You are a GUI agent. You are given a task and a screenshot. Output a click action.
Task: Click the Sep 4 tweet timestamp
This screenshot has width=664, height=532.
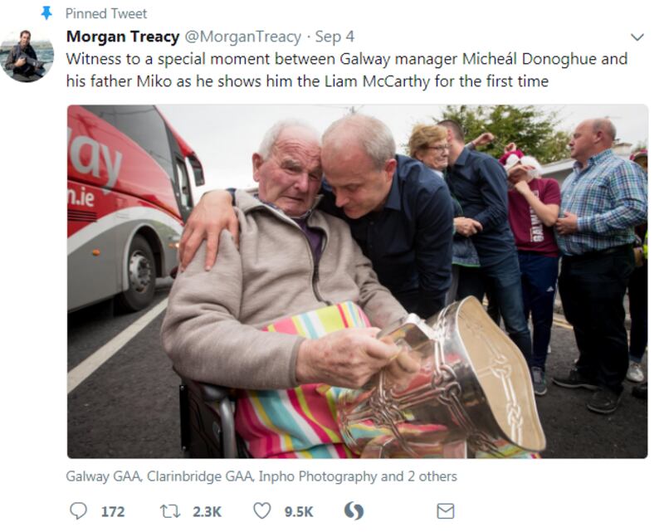point(334,37)
